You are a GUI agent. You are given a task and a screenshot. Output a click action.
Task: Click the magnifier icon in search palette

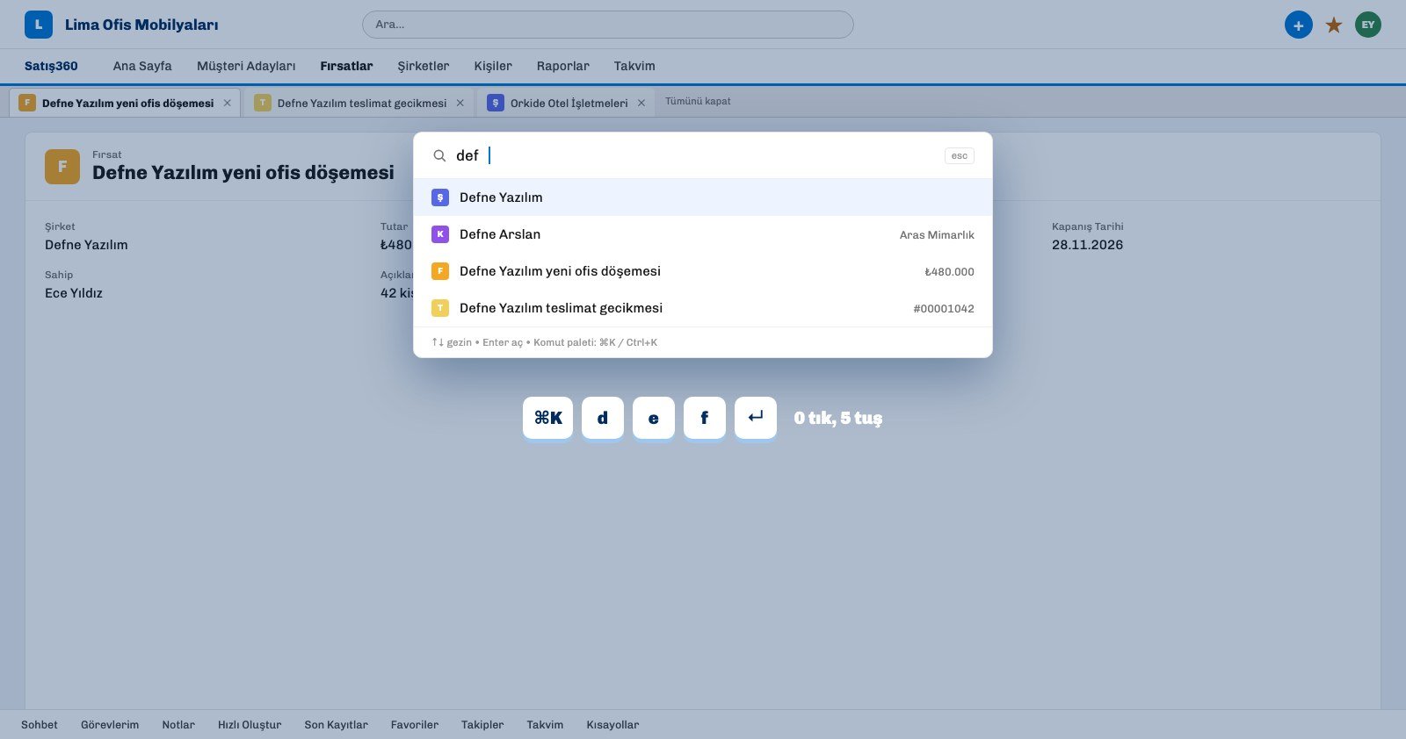coord(439,155)
